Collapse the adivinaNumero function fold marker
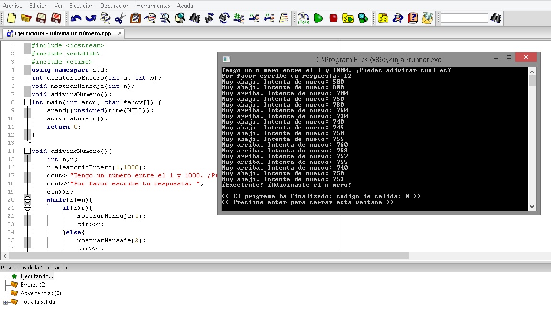 pos(27,151)
